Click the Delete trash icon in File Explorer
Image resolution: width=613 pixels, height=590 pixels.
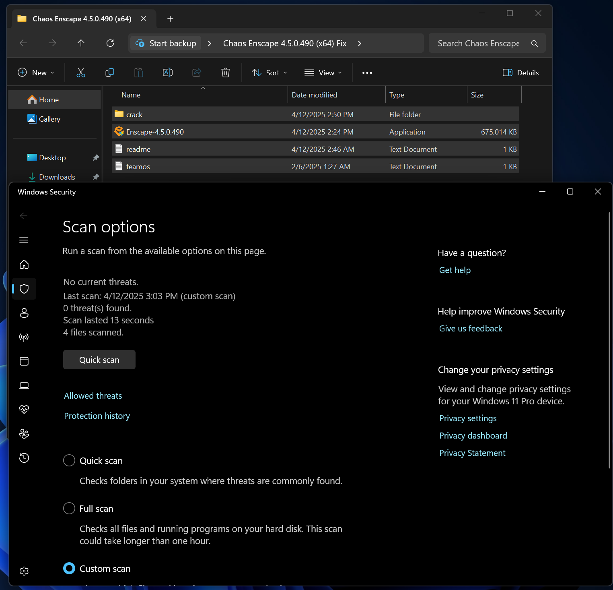point(226,72)
